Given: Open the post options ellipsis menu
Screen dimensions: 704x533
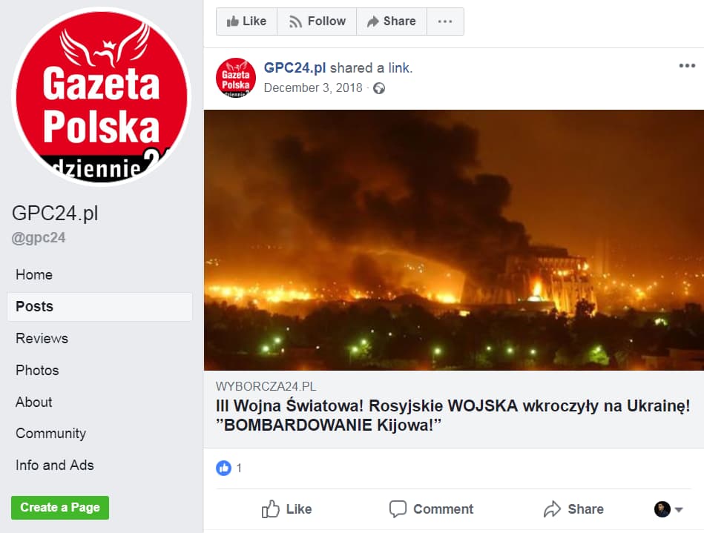Looking at the screenshot, I should coord(687,66).
